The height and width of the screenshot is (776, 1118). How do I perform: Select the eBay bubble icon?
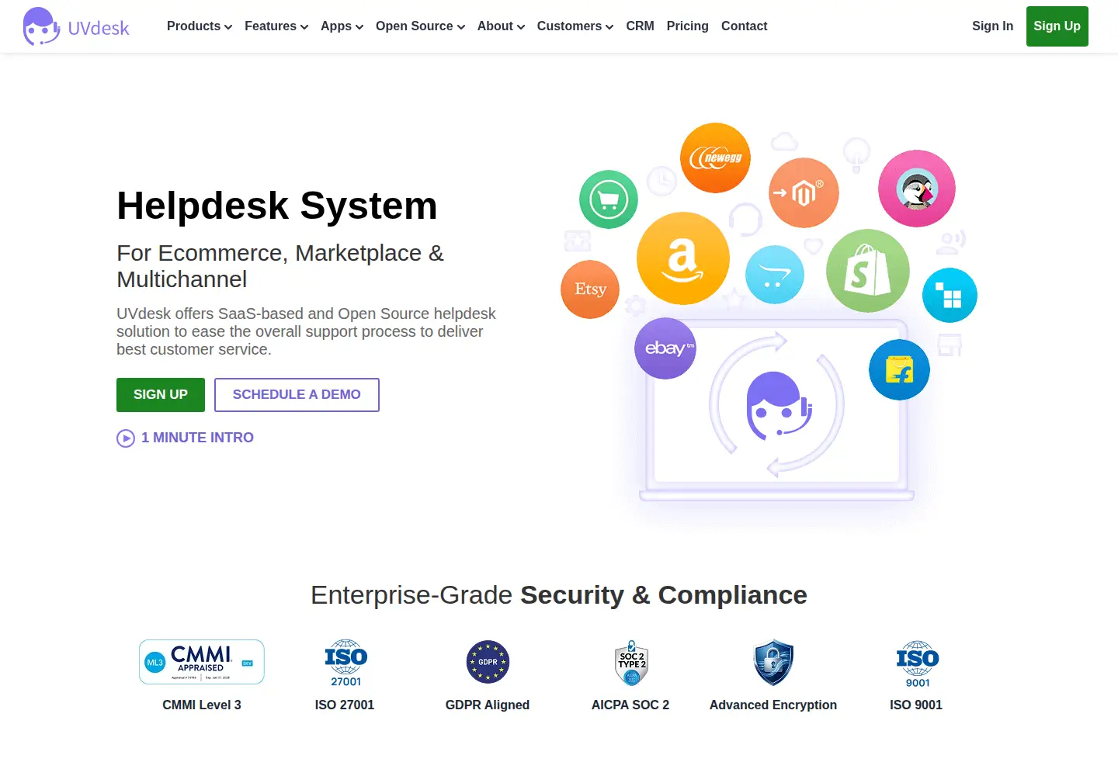[665, 348]
